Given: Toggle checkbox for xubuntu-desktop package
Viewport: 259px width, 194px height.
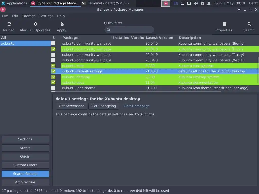Looking at the screenshot, I should click(x=53, y=77).
